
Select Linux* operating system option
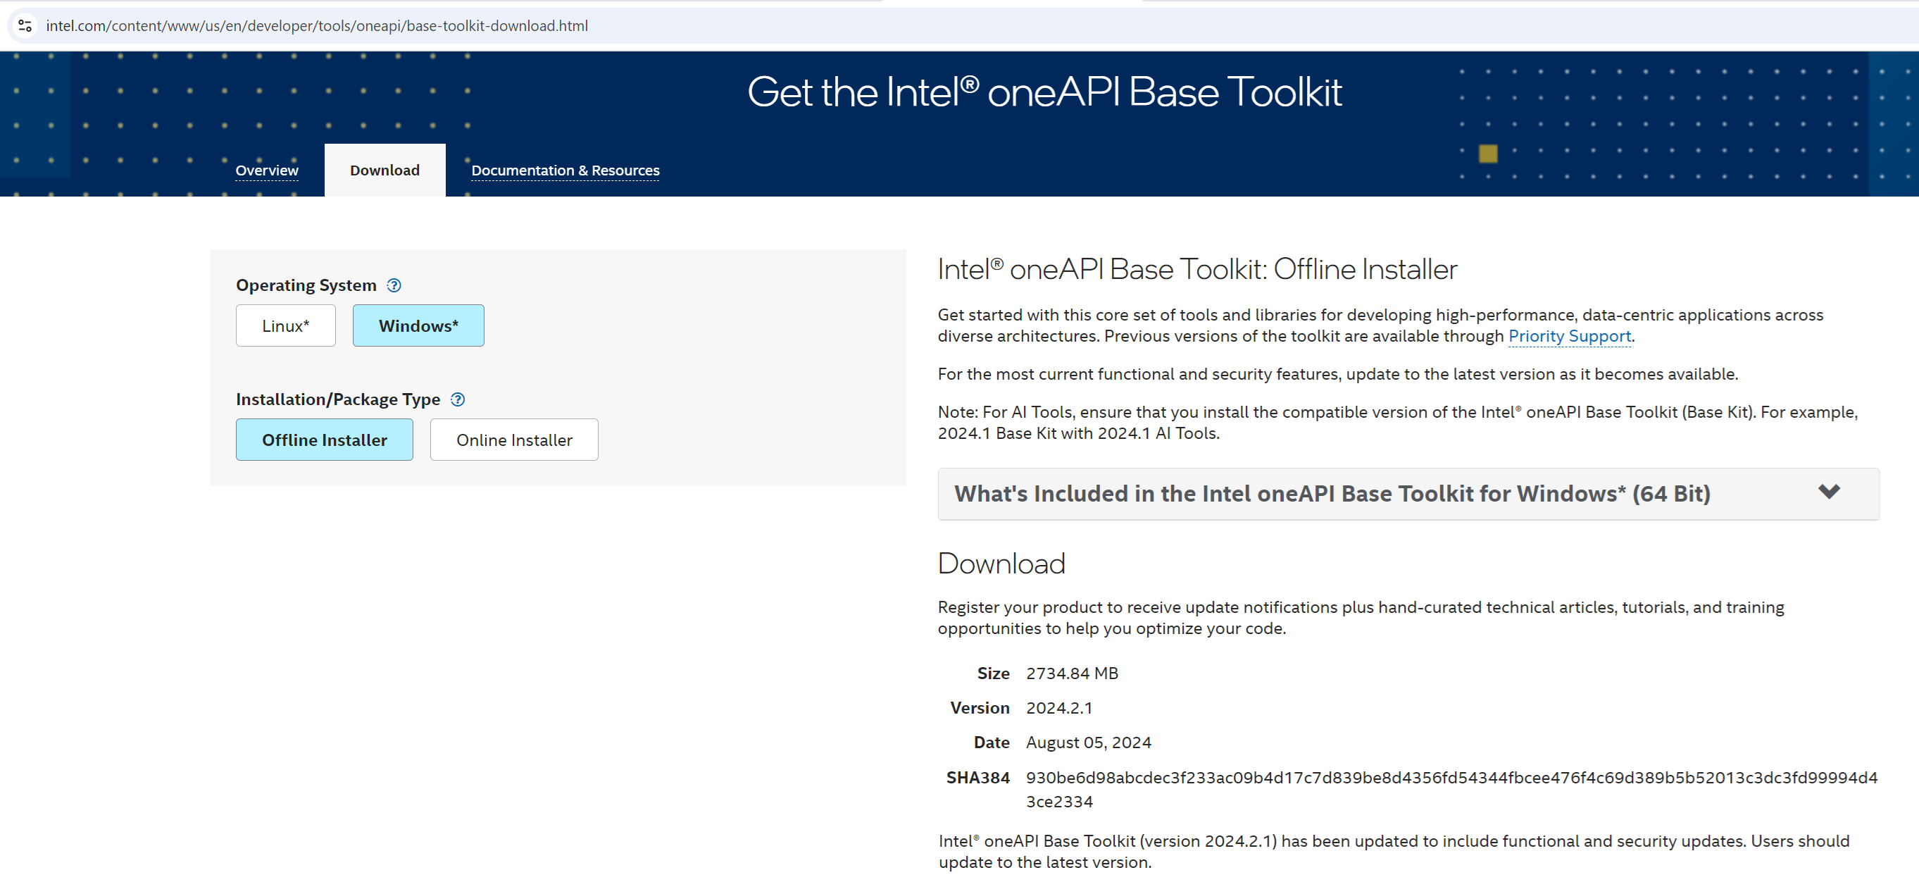click(x=285, y=325)
